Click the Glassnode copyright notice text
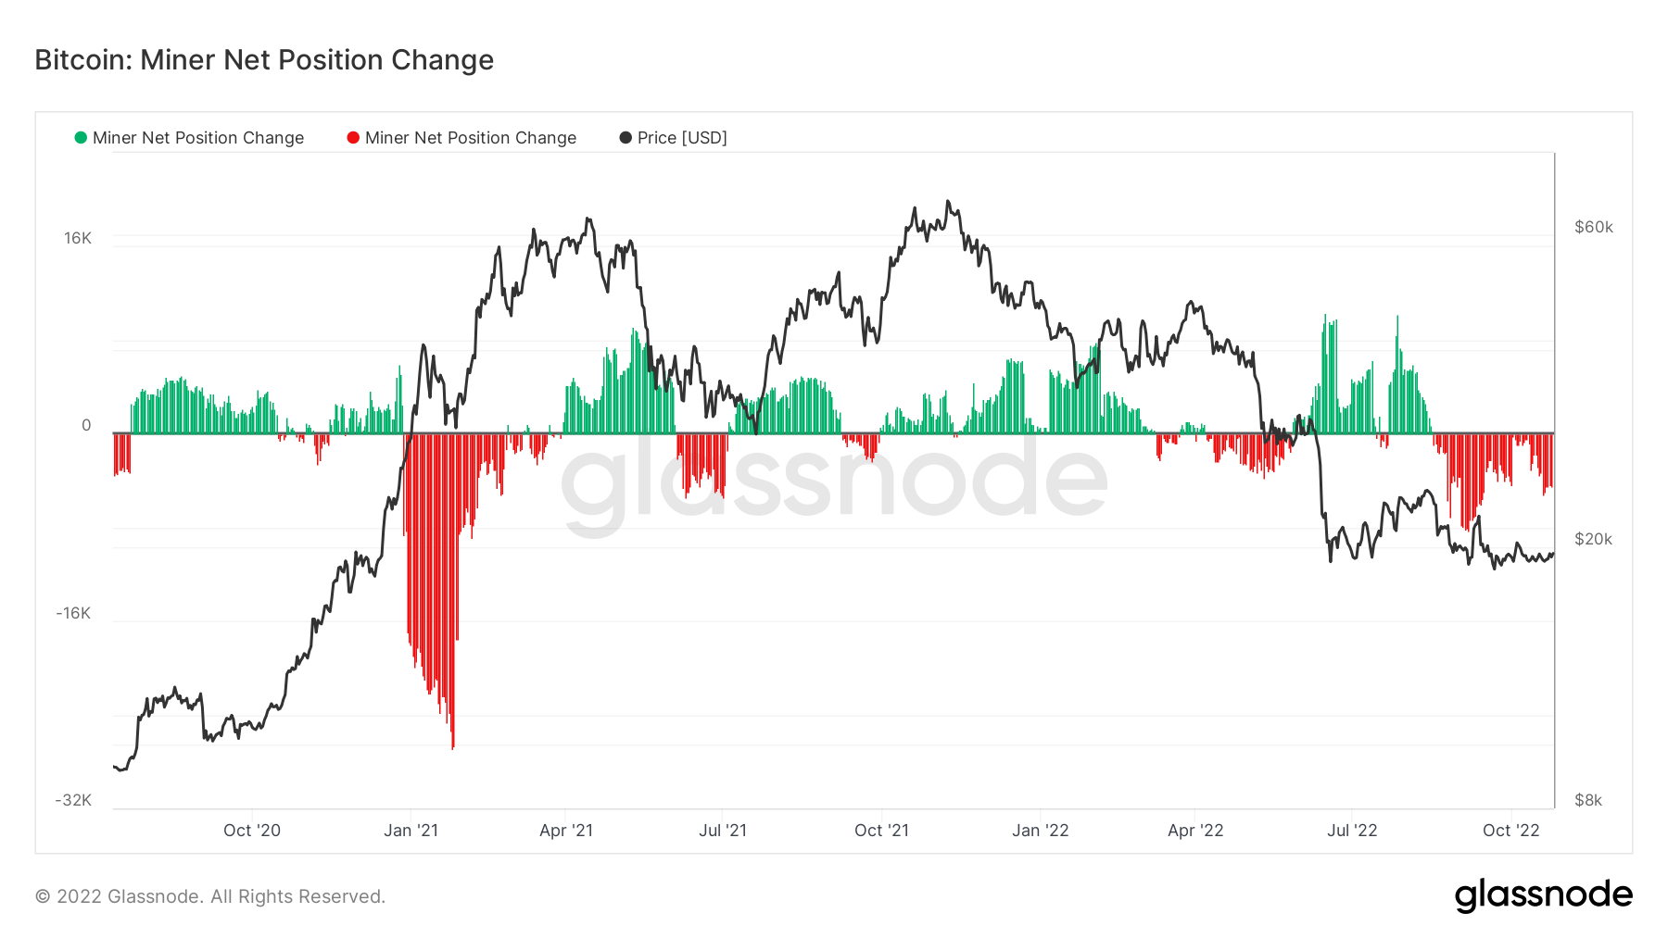This screenshot has width=1668, height=938. coord(210,896)
